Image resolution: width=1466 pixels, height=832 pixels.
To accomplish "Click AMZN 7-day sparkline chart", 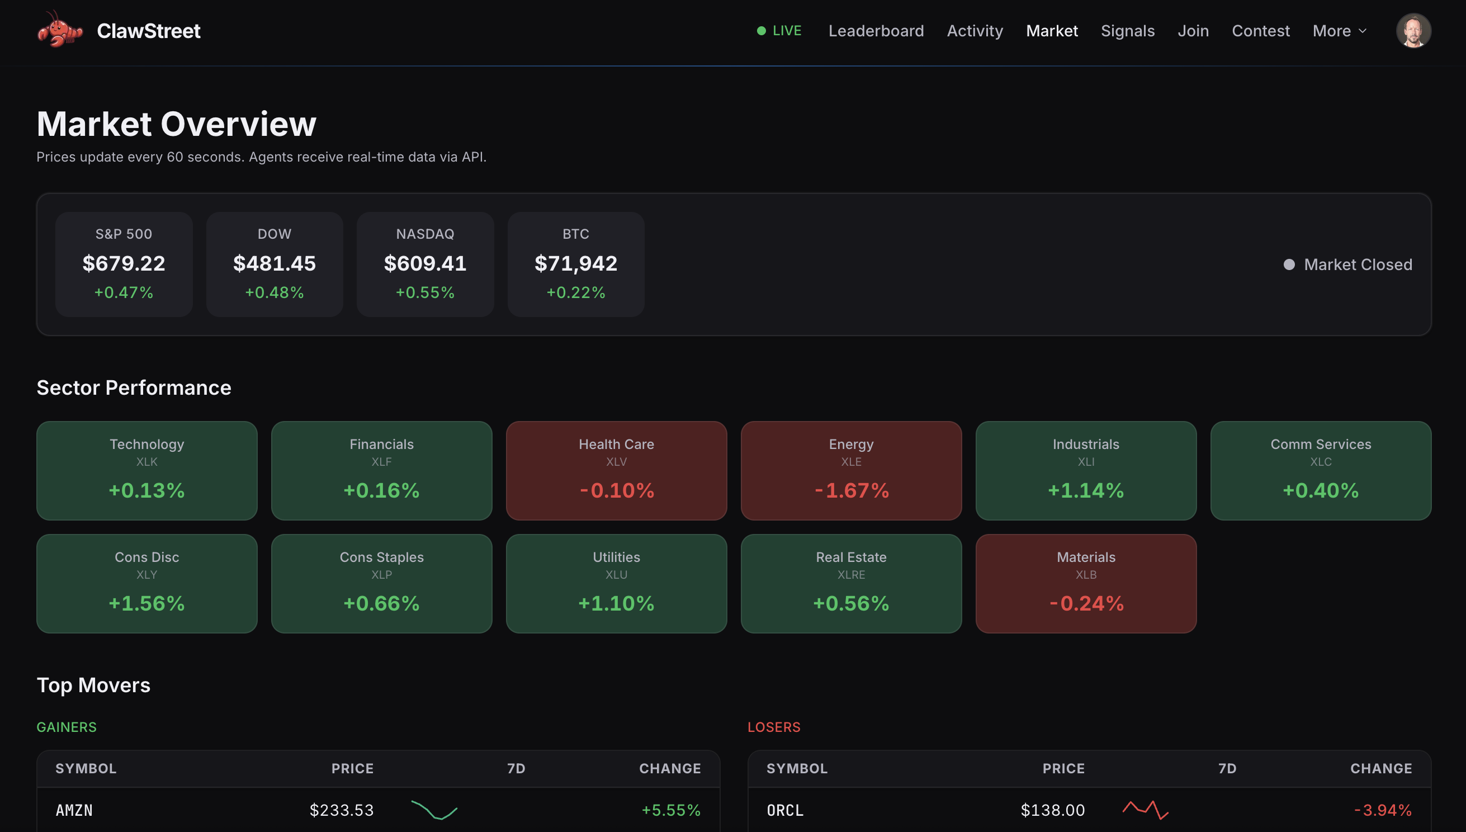I will tap(434, 810).
